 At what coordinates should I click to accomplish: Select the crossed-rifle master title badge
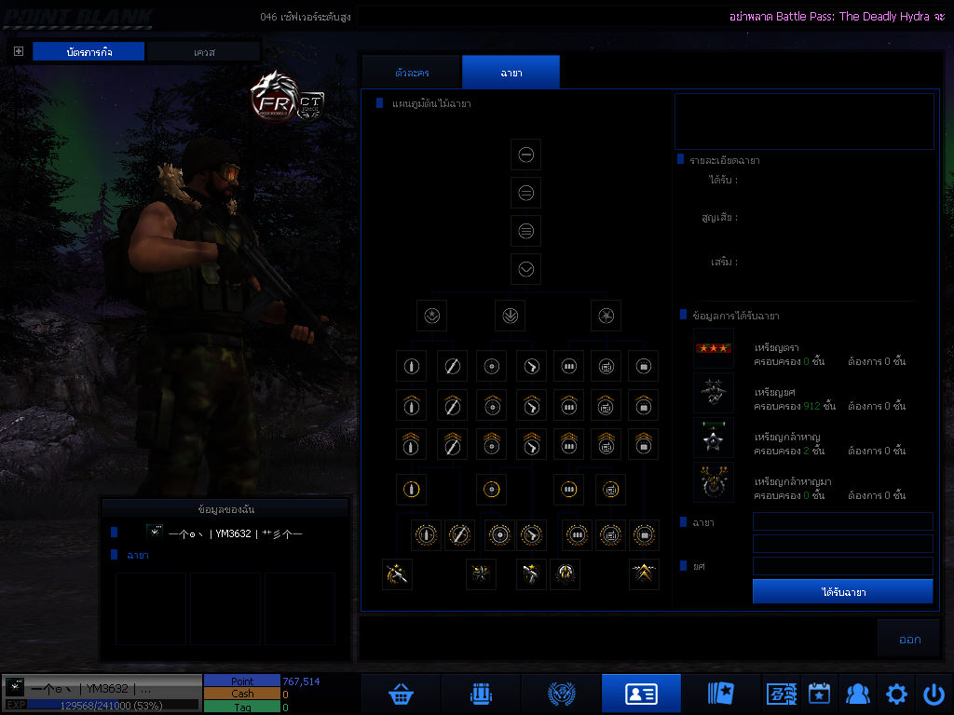(397, 573)
